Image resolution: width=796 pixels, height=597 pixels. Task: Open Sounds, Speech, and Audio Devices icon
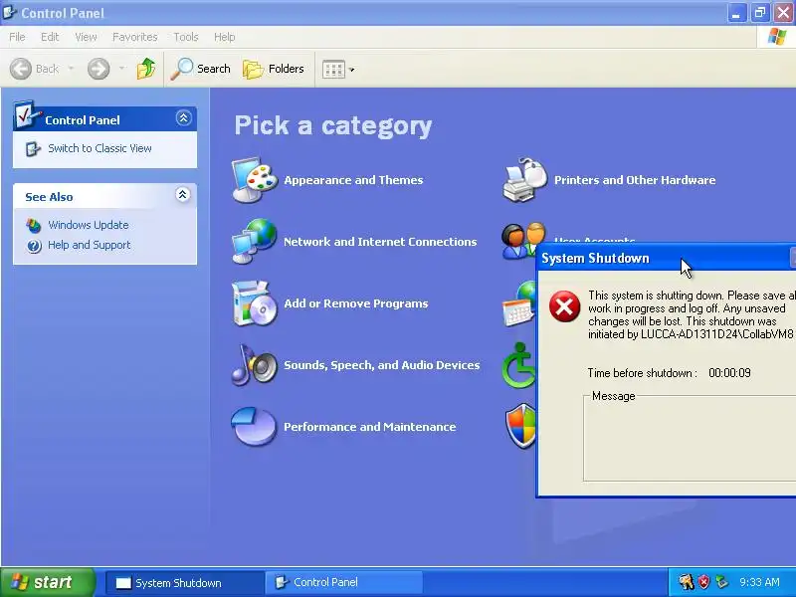[x=255, y=364]
